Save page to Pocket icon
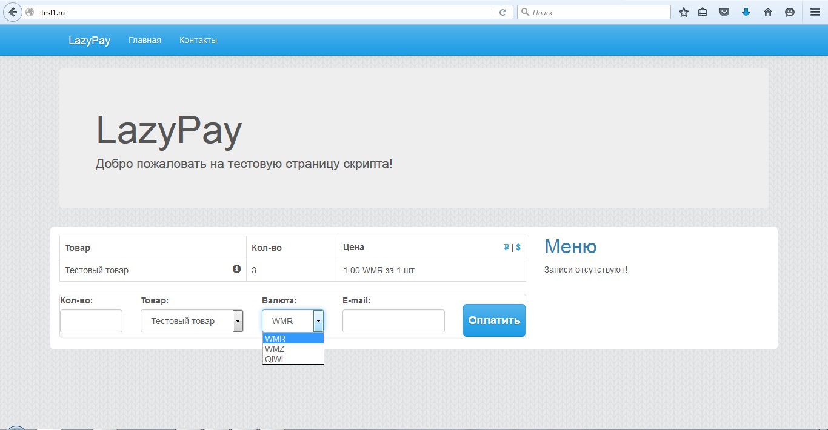Viewport: 828px width, 430px height. (x=724, y=12)
